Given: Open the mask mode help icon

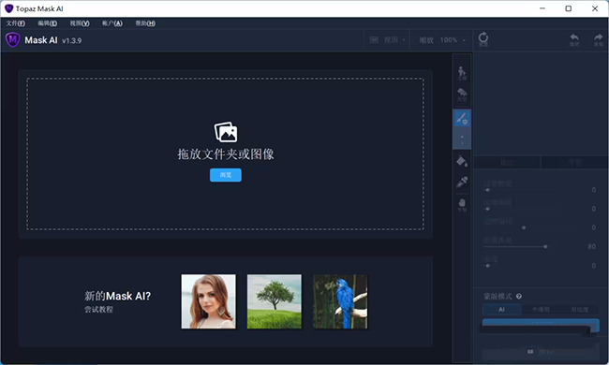Looking at the screenshot, I should pos(518,297).
